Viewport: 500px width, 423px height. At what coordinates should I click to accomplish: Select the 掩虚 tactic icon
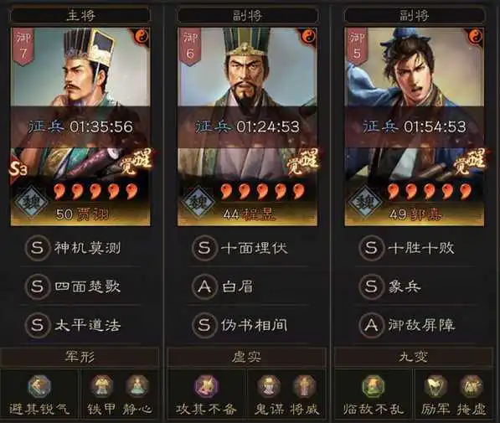pos(471,386)
